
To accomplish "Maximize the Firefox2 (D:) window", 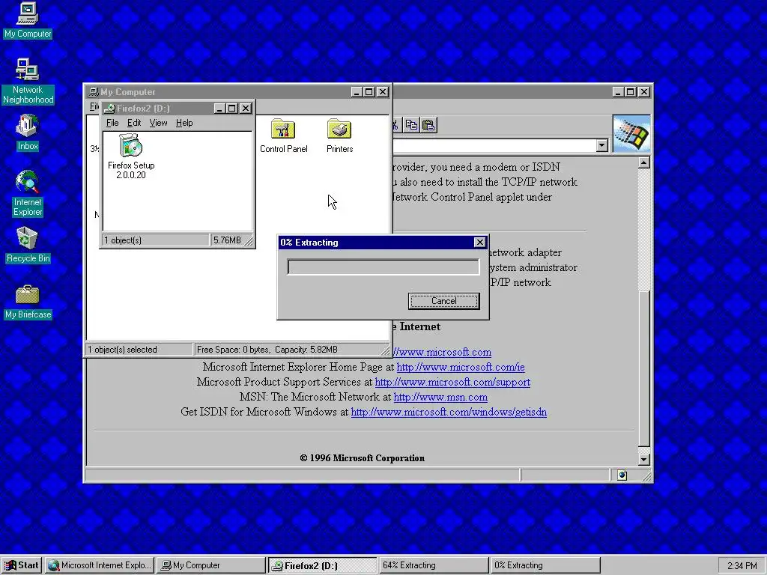I will click(x=232, y=108).
